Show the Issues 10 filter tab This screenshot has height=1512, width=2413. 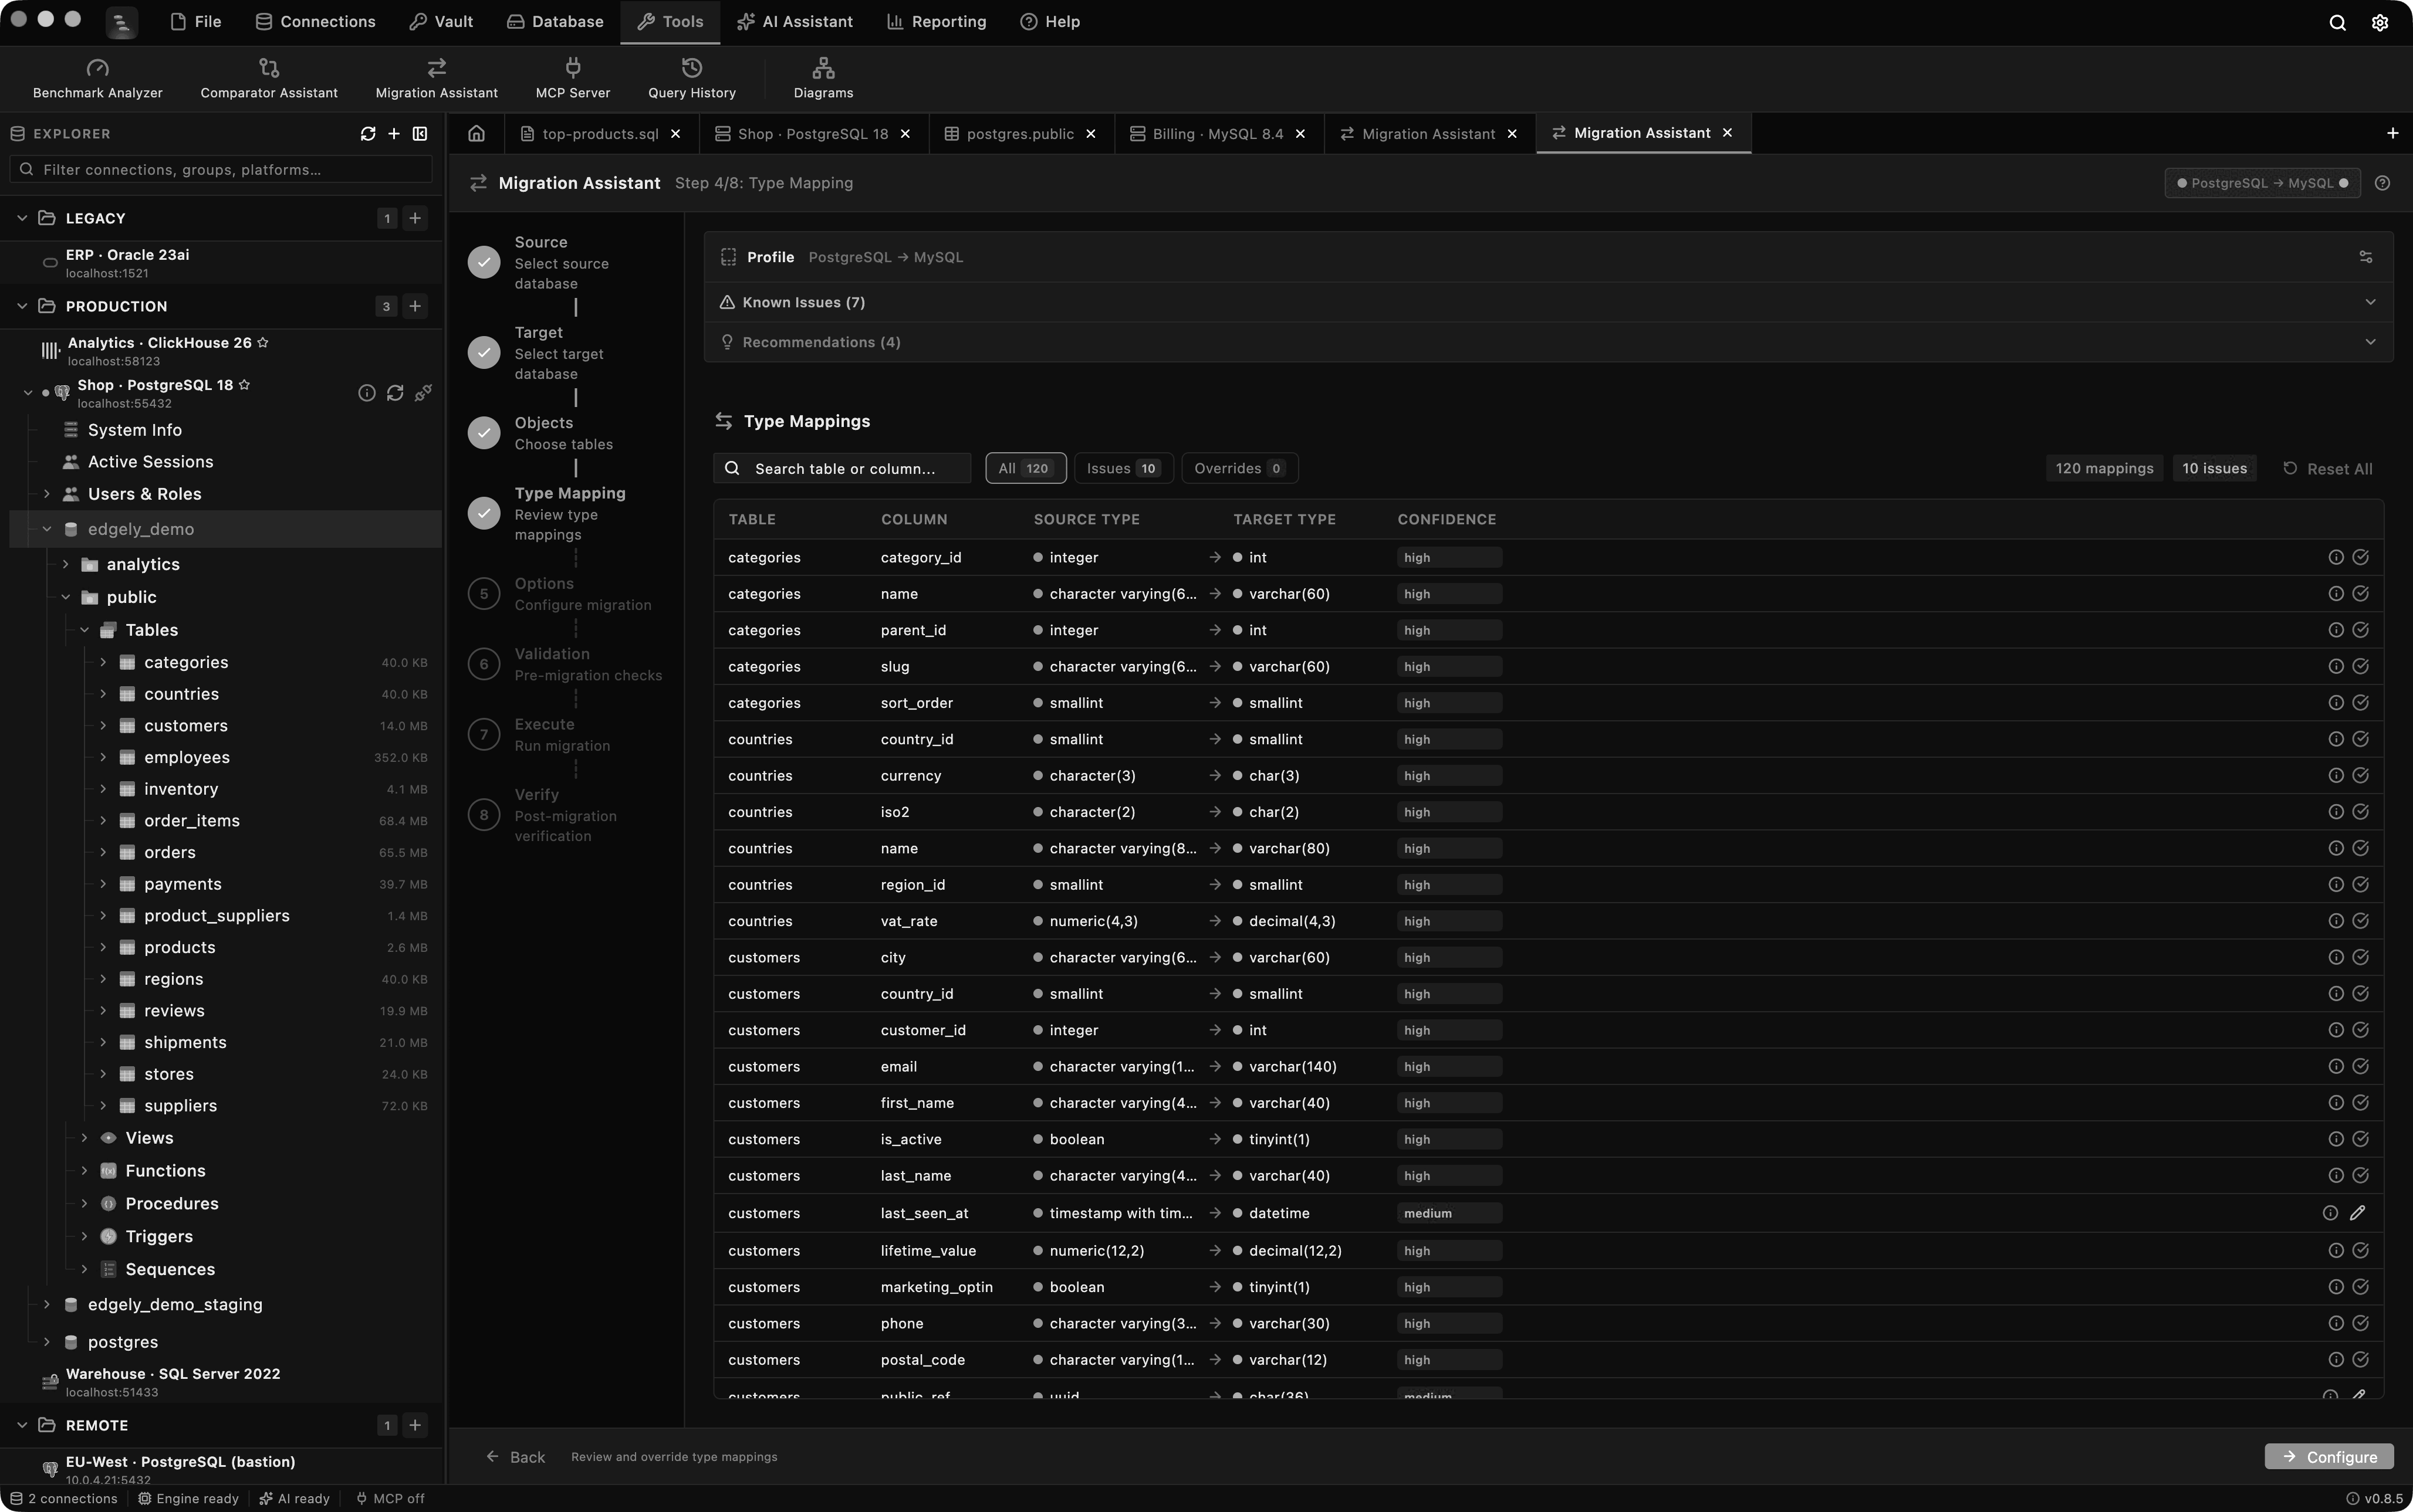tap(1123, 468)
